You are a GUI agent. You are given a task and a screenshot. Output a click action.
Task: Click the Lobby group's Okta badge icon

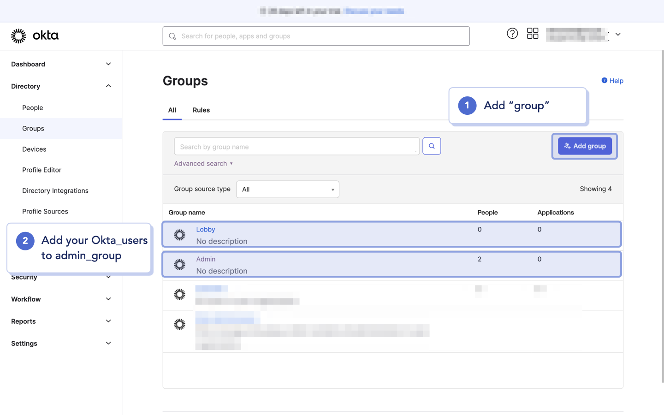coord(179,235)
